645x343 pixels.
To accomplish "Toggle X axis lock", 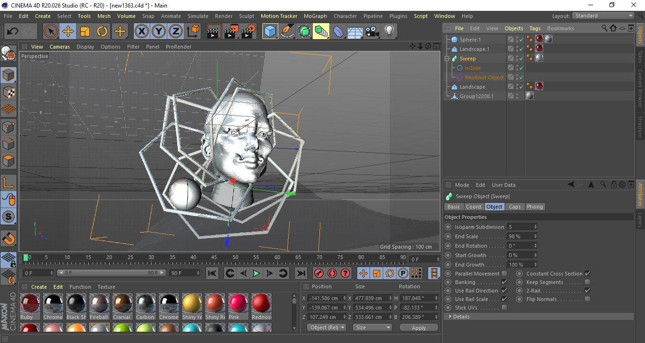I will 142,32.
